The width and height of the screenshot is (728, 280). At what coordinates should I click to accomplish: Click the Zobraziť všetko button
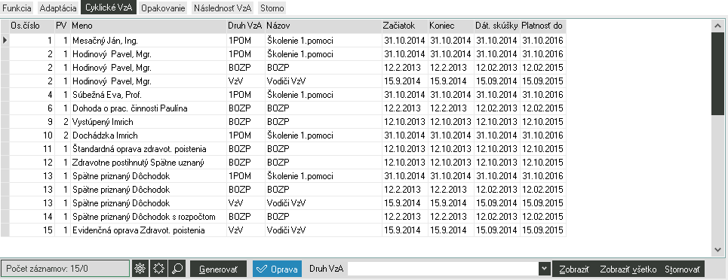point(628,269)
